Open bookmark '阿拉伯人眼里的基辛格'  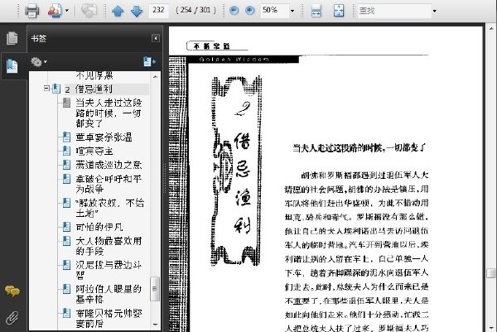pyautogui.click(x=109, y=294)
